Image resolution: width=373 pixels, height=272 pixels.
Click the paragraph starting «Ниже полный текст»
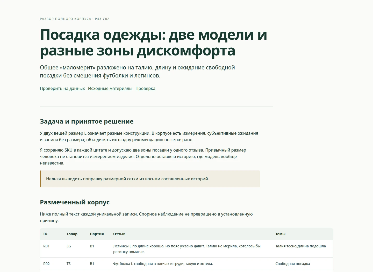(146, 217)
